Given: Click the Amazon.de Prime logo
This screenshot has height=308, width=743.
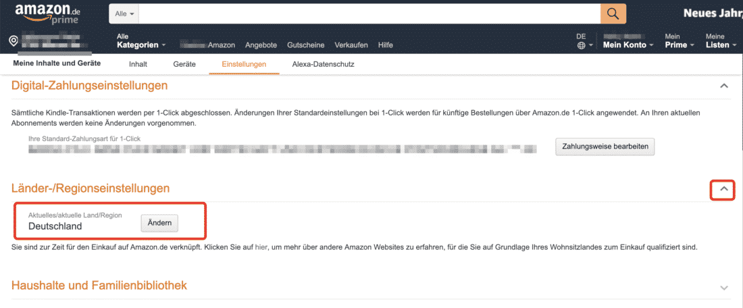Looking at the screenshot, I should click(x=47, y=14).
